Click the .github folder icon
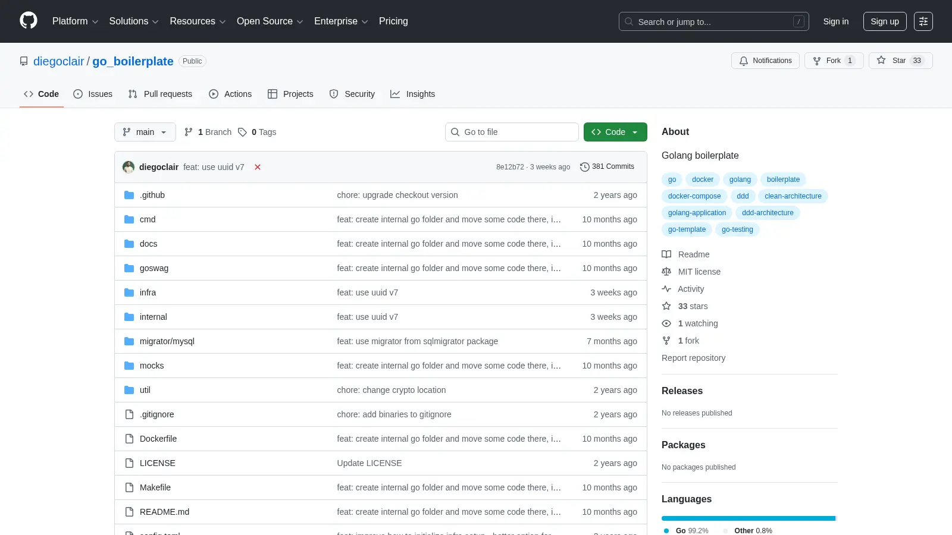The height and width of the screenshot is (535, 952). click(129, 195)
